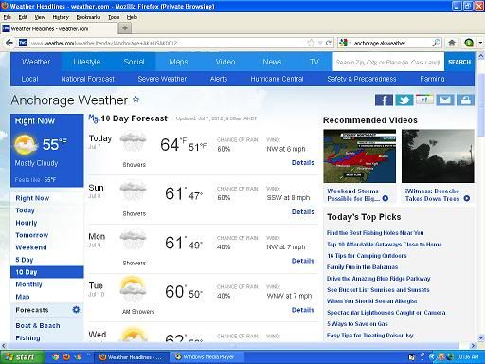The width and height of the screenshot is (485, 364).
Task: Select 10 Day in left sidebar
Action: point(47,272)
